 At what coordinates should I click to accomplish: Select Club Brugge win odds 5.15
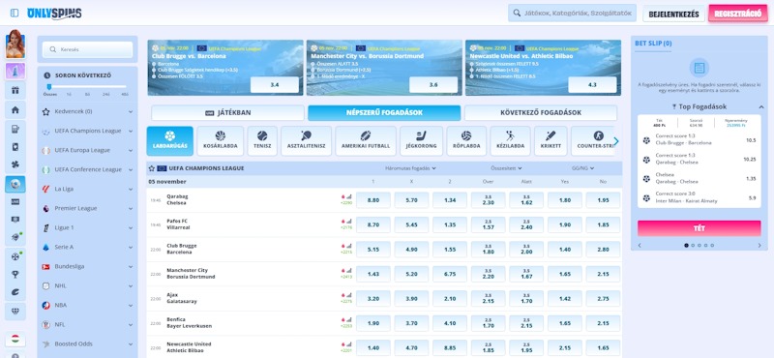click(x=373, y=250)
